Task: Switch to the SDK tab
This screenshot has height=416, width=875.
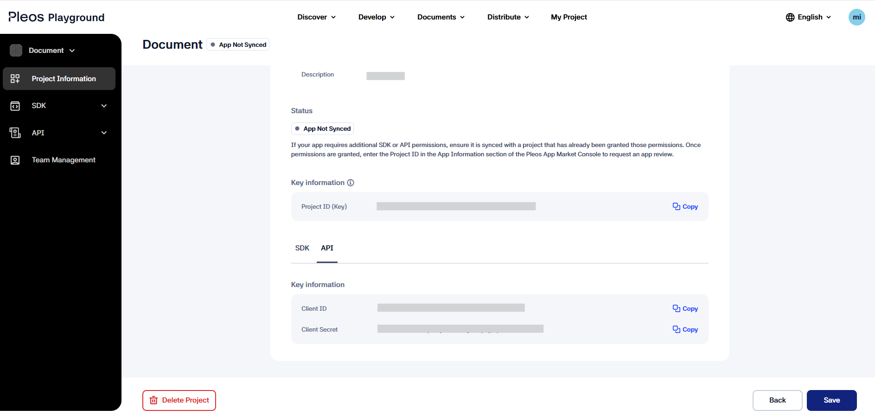Action: (x=302, y=248)
